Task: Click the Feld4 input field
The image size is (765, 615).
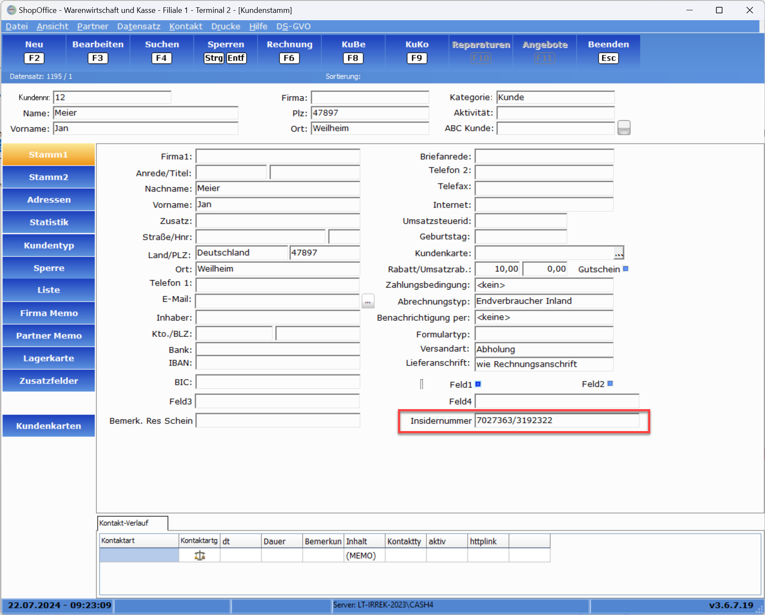Action: point(557,401)
